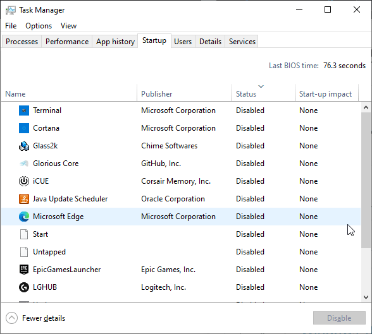The height and width of the screenshot is (334, 372).
Task: Click the scrollbar down arrow
Action: click(366, 297)
